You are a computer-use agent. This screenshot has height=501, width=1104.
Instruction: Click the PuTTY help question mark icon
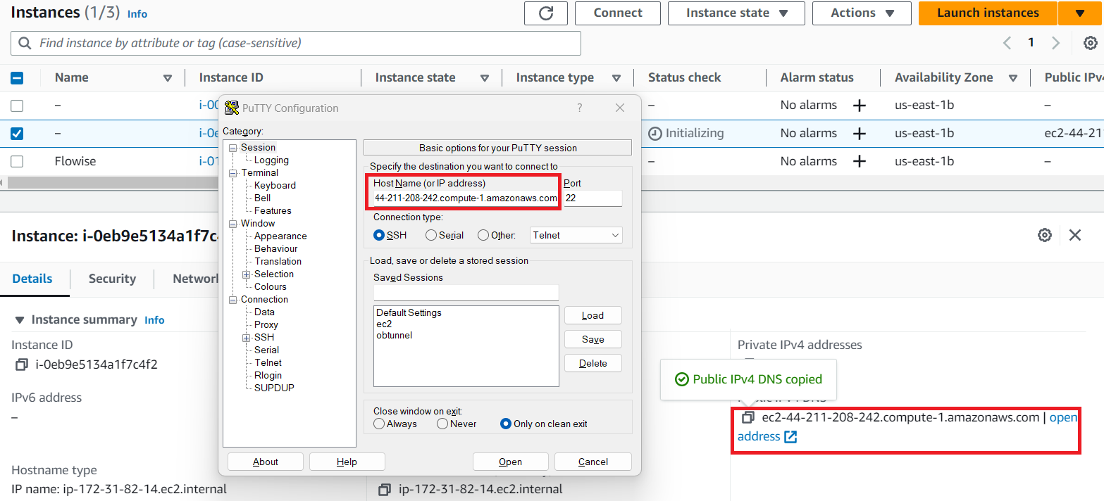pyautogui.click(x=580, y=108)
